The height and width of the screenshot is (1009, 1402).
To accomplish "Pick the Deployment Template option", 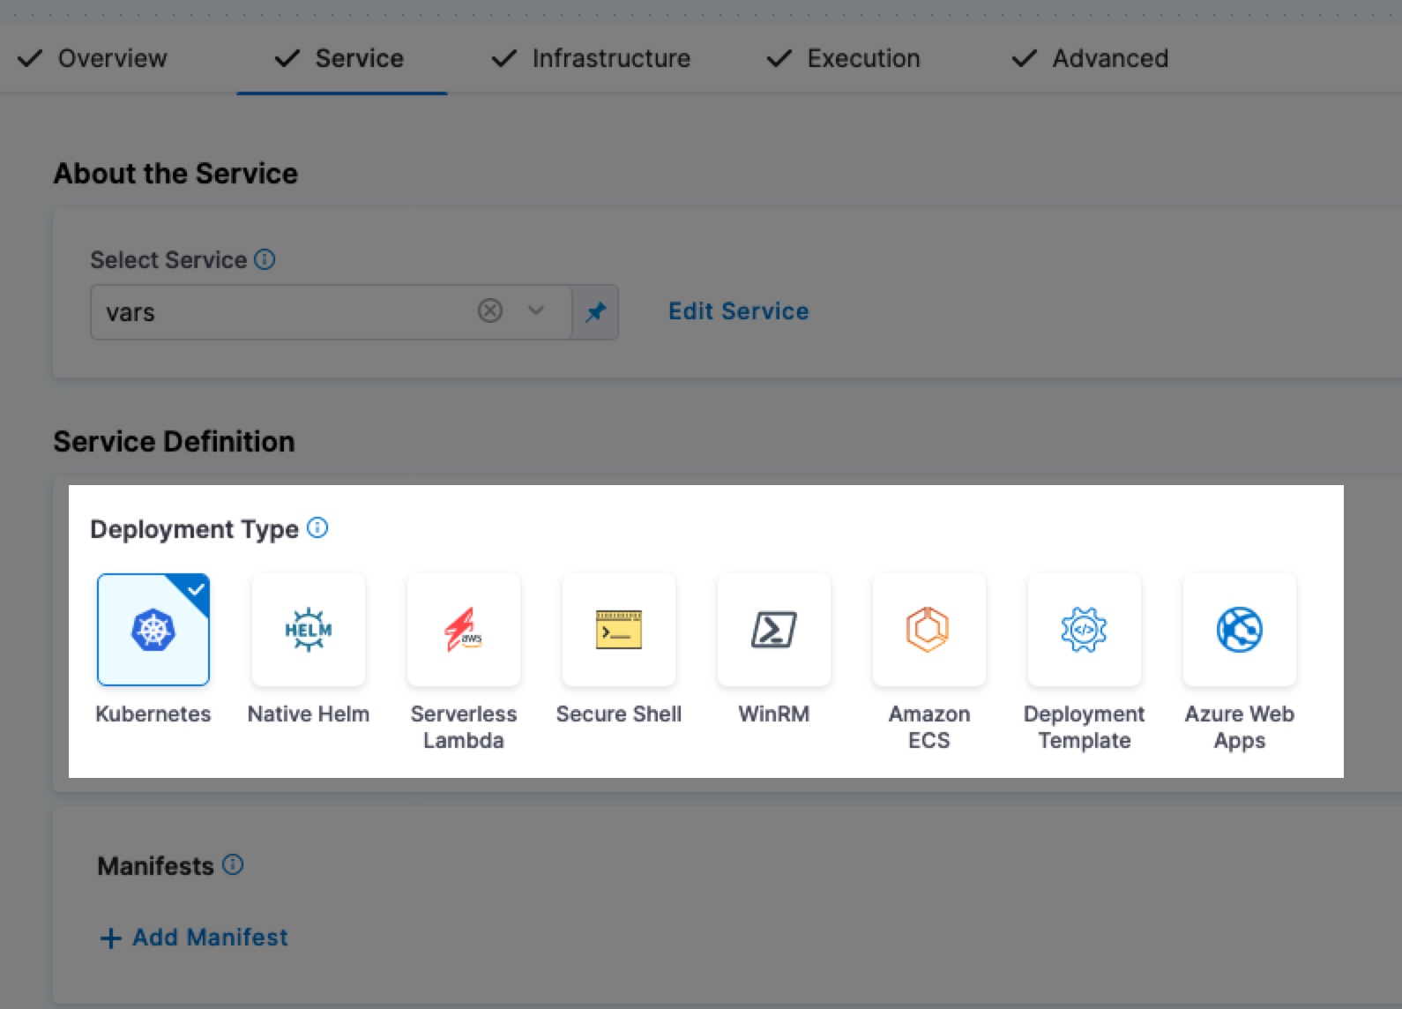I will pyautogui.click(x=1085, y=630).
